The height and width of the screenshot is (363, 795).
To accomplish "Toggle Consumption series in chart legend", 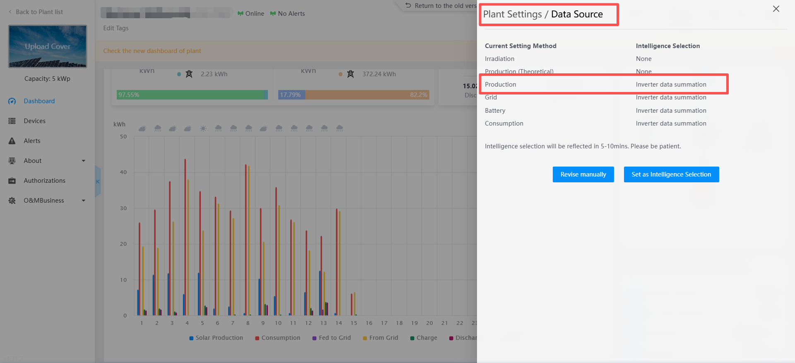I will point(277,338).
